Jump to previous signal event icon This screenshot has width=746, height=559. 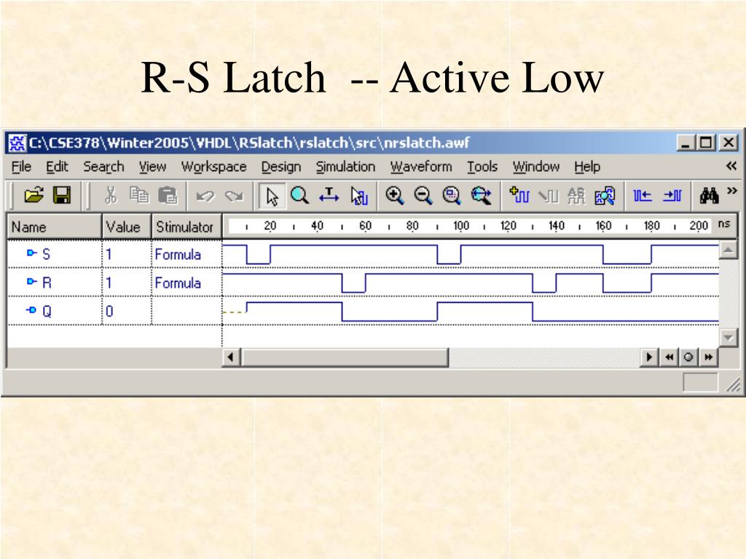click(x=643, y=195)
